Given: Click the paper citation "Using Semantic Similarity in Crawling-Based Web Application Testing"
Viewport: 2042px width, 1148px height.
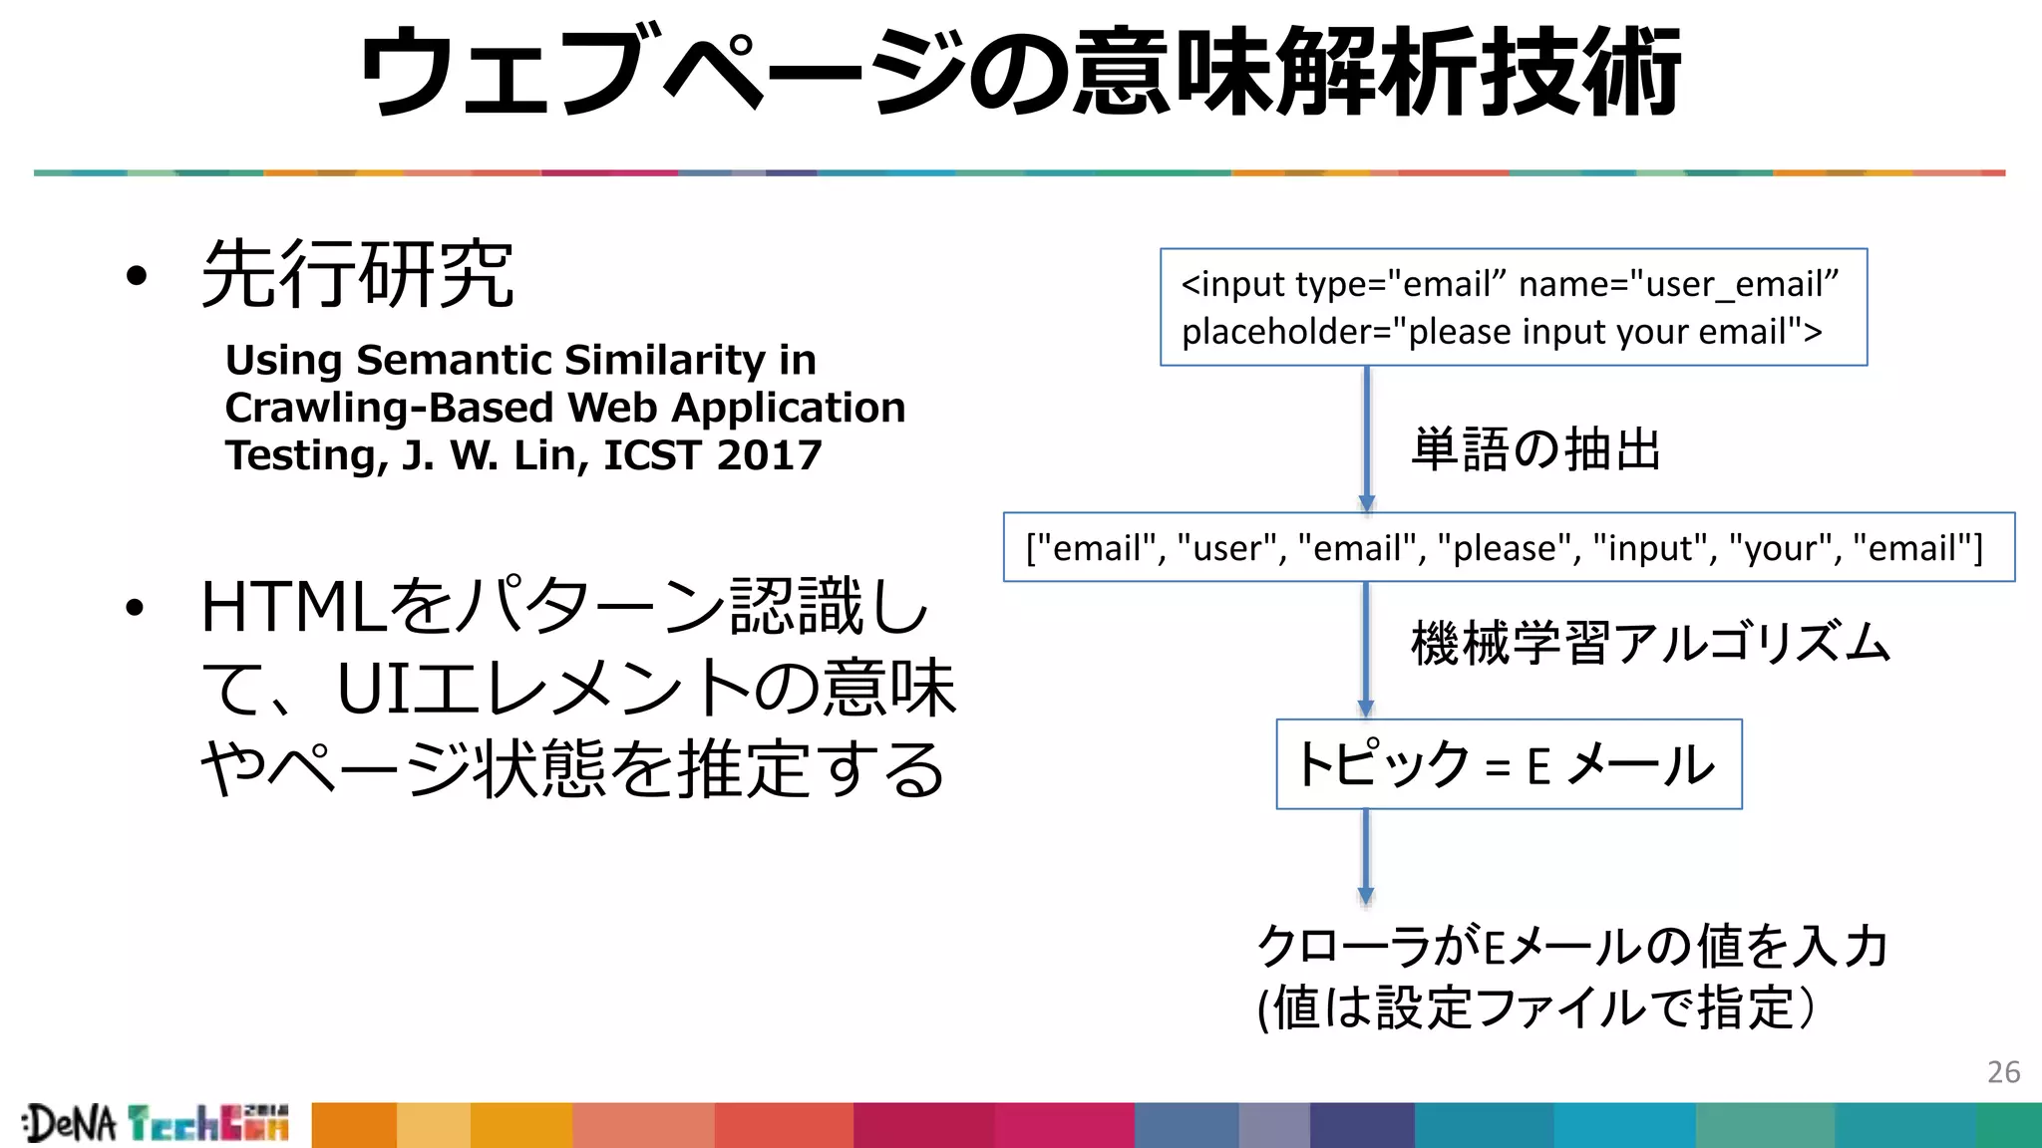Looking at the screenshot, I should 565,407.
